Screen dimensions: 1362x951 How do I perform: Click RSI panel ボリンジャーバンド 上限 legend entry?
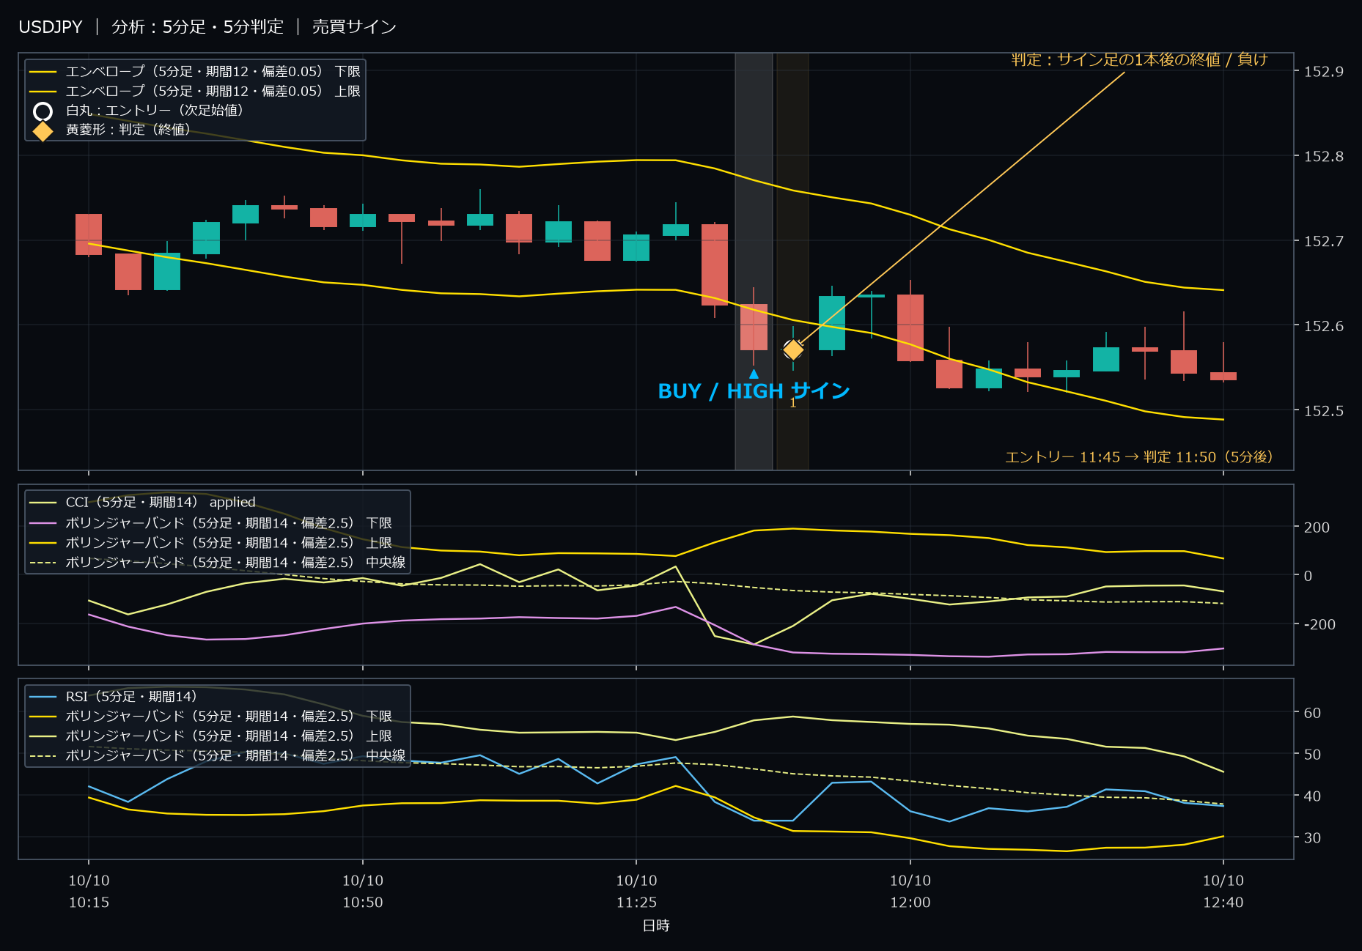coord(211,736)
